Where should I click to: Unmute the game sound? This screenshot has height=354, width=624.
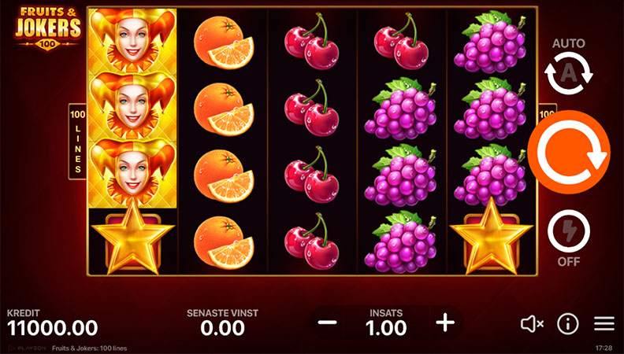(x=532, y=324)
